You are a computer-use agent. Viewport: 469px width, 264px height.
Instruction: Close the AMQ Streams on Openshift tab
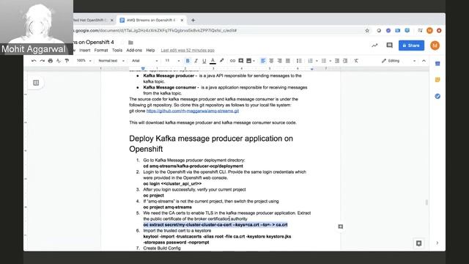point(182,21)
